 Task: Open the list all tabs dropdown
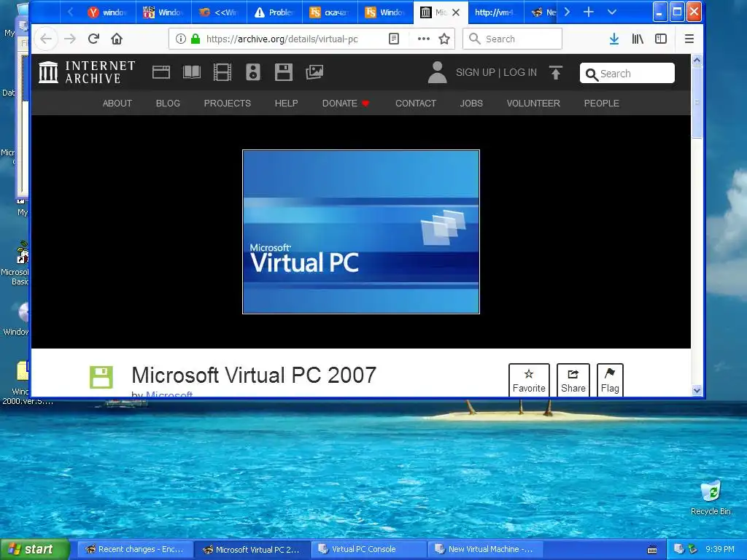(x=612, y=12)
